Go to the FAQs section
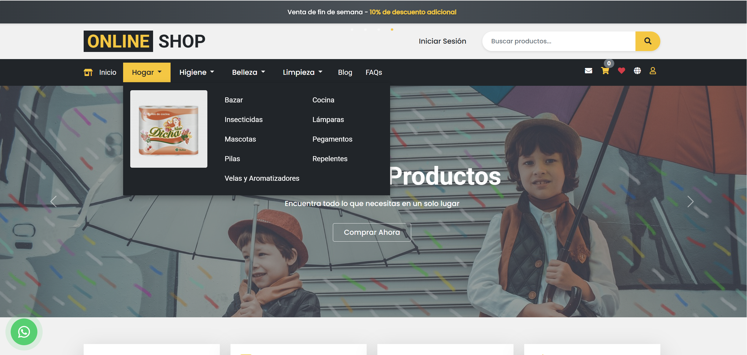The image size is (747, 355). 373,72
